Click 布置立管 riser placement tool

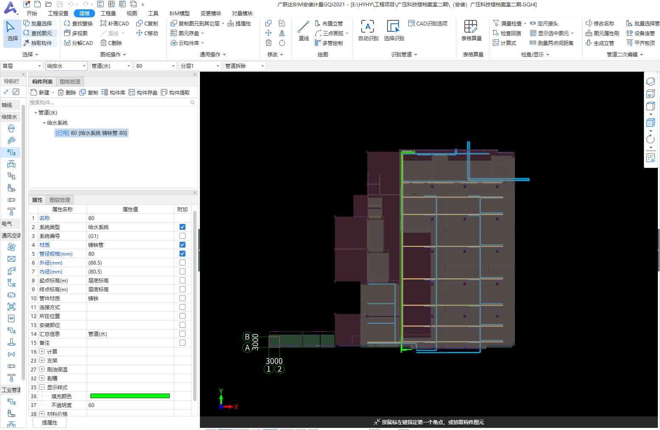click(329, 23)
